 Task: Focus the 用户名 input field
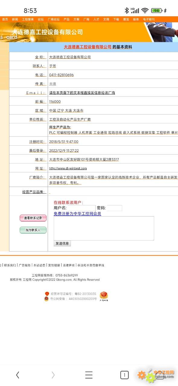point(81,208)
